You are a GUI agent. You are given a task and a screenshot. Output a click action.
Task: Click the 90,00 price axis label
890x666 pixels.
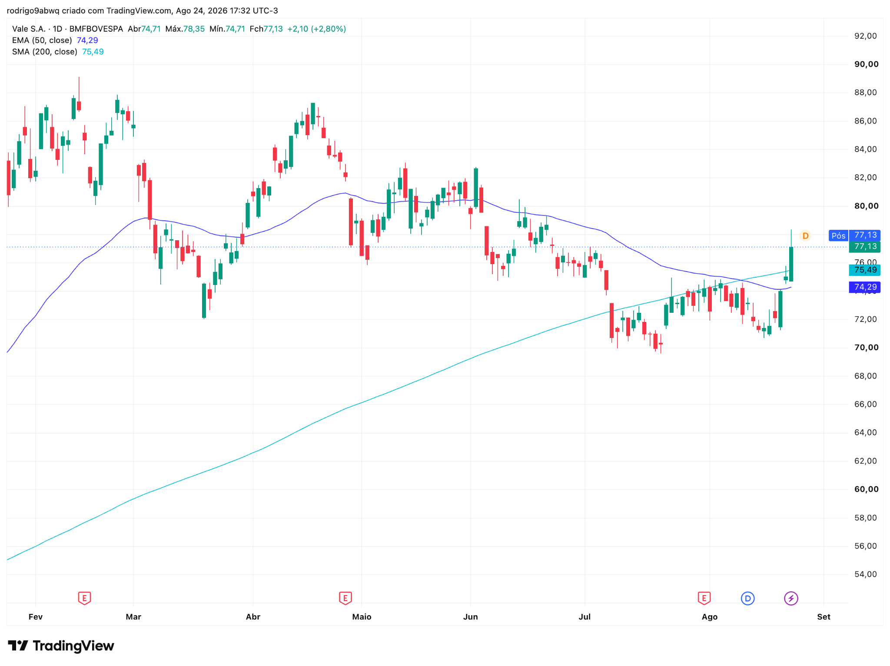[867, 64]
